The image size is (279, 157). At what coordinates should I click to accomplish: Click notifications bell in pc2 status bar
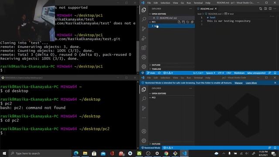275,148
